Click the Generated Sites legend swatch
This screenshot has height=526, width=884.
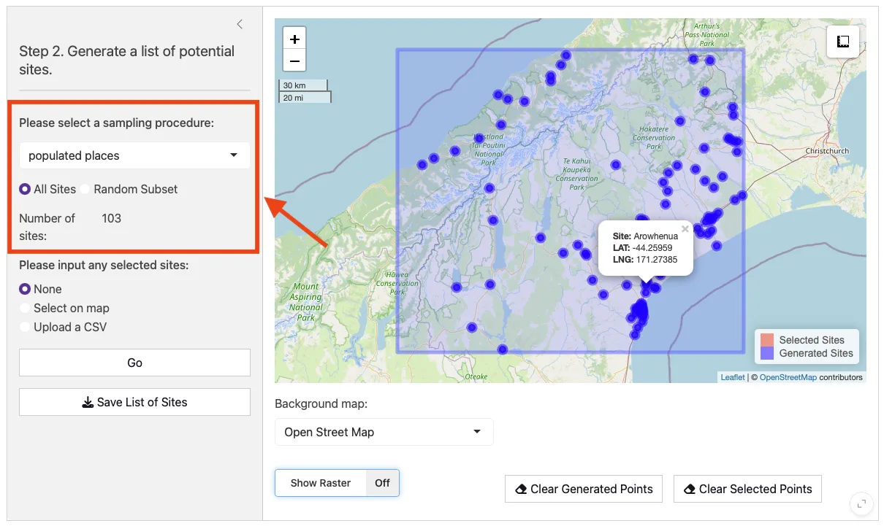pyautogui.click(x=767, y=353)
